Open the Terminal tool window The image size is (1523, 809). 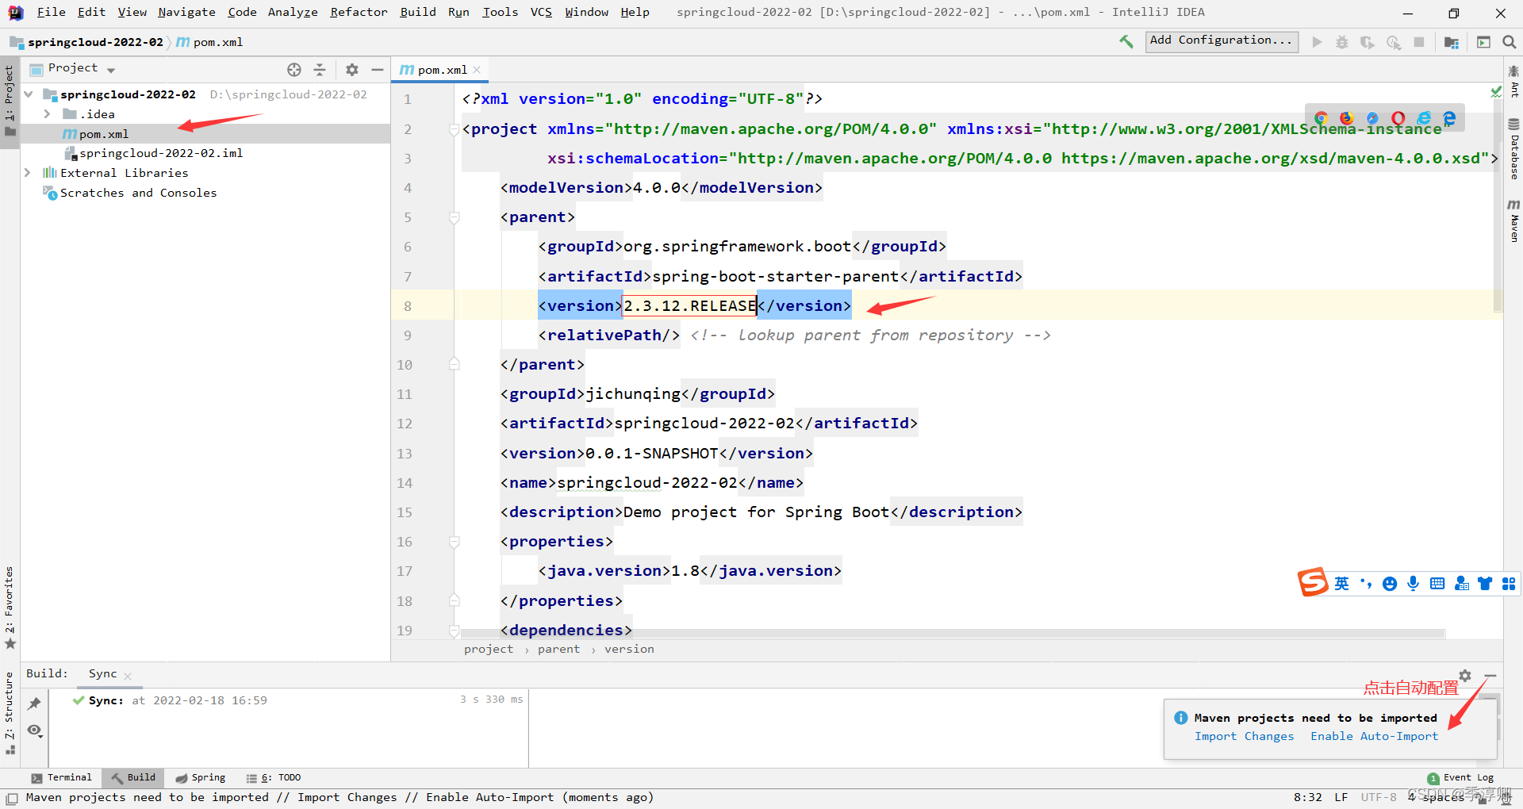[62, 778]
